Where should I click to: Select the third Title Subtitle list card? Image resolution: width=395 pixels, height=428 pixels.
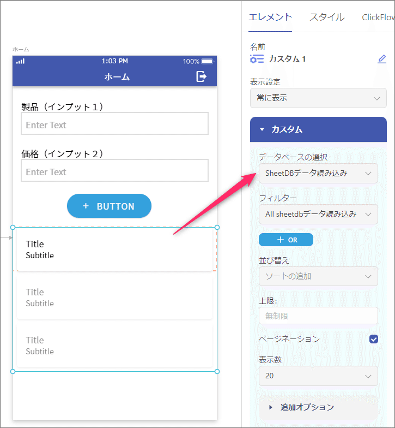click(114, 345)
